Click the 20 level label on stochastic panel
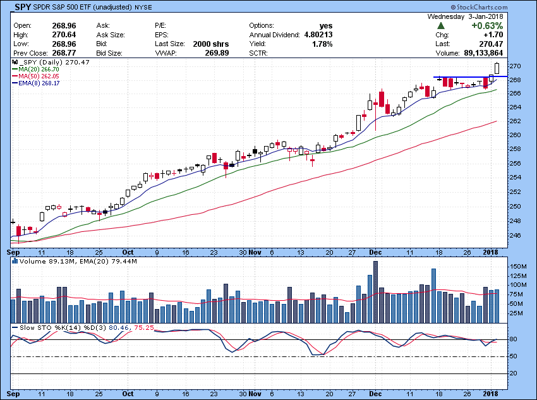 tap(513, 373)
